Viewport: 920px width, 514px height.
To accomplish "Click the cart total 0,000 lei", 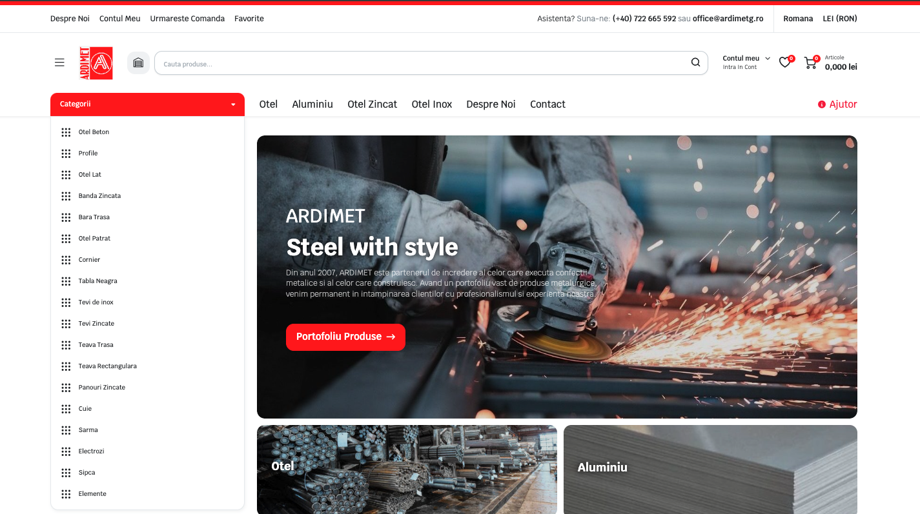I will (841, 67).
